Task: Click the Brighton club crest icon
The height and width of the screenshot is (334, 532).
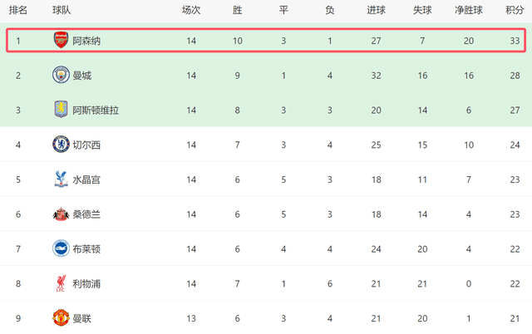Action: [60, 248]
